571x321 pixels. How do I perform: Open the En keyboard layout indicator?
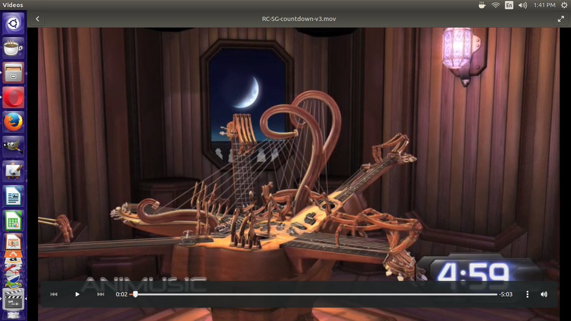[509, 5]
